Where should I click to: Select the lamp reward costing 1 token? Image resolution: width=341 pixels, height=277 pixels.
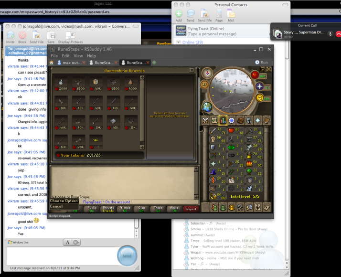click(x=96, y=143)
